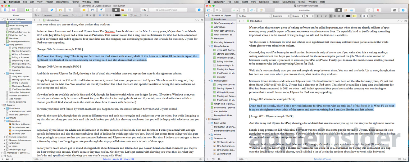This screenshot has width=410, height=162.
Task: Open the Format menu in left menu bar
Action: (75, 2)
